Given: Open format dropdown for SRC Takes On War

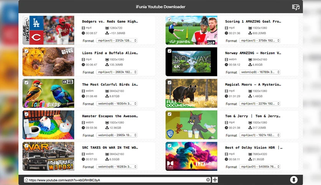Looking at the screenshot, I should coord(117,167).
